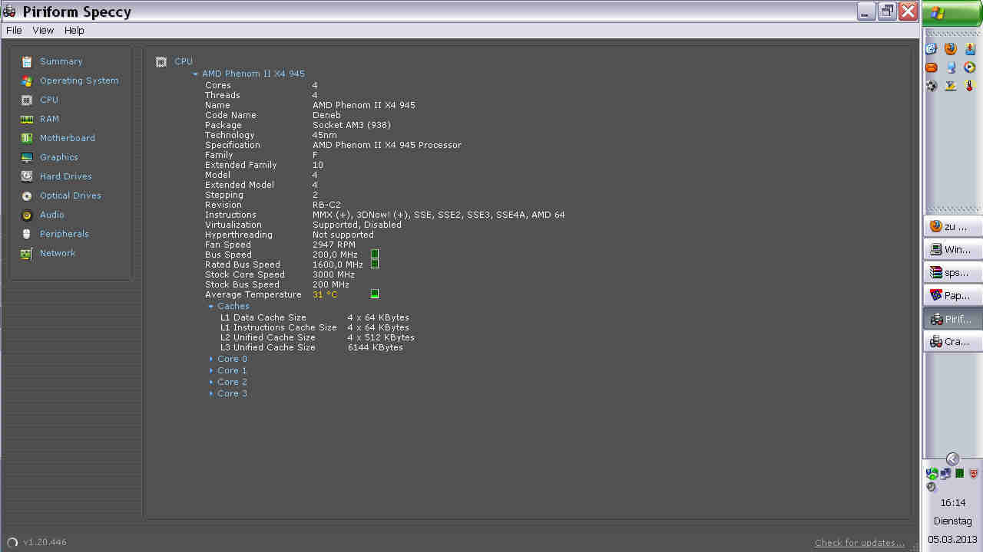Click the 'Deneb' code name value
Screen dimensions: 983x552
(326, 115)
